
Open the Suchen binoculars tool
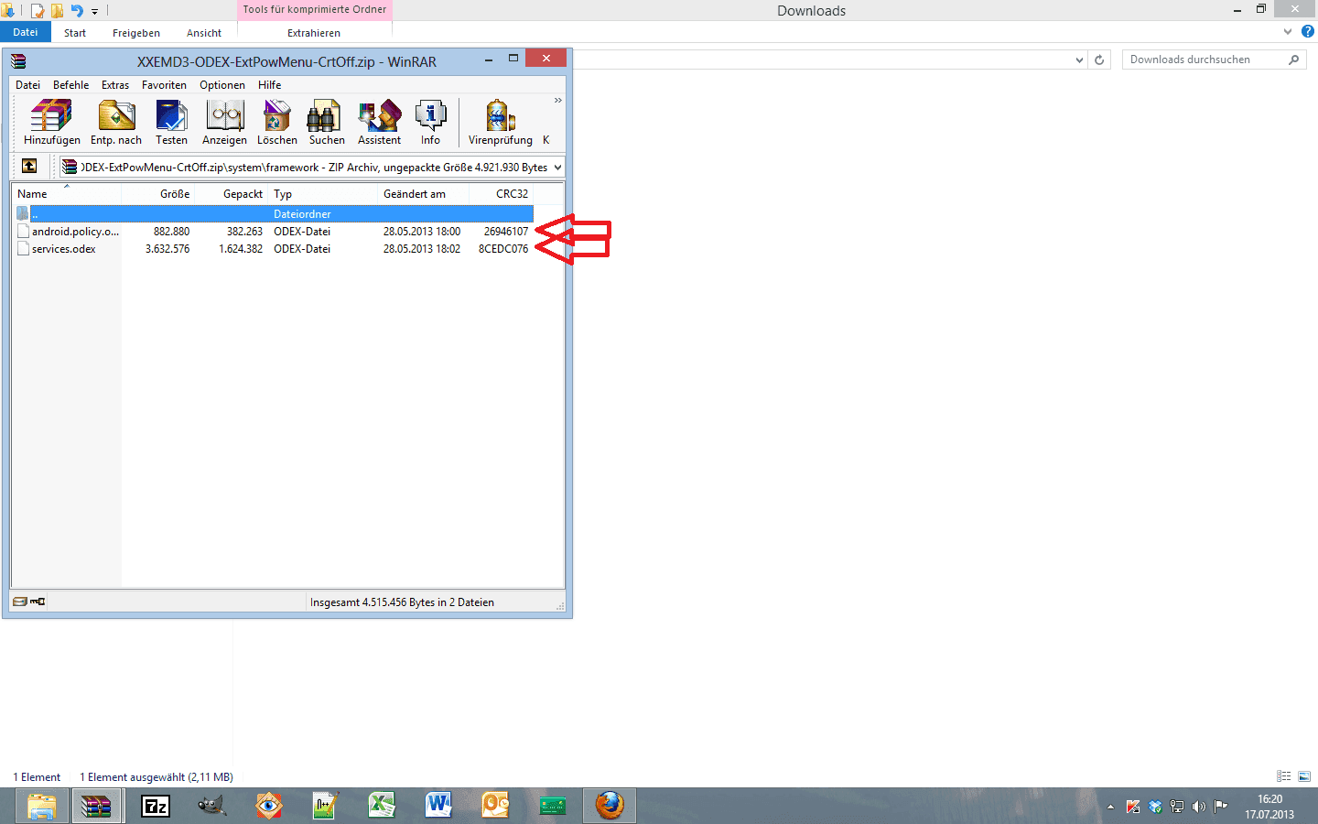tap(327, 123)
